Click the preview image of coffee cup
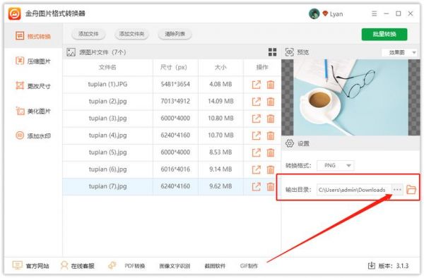424x278 pixels. [x=351, y=97]
